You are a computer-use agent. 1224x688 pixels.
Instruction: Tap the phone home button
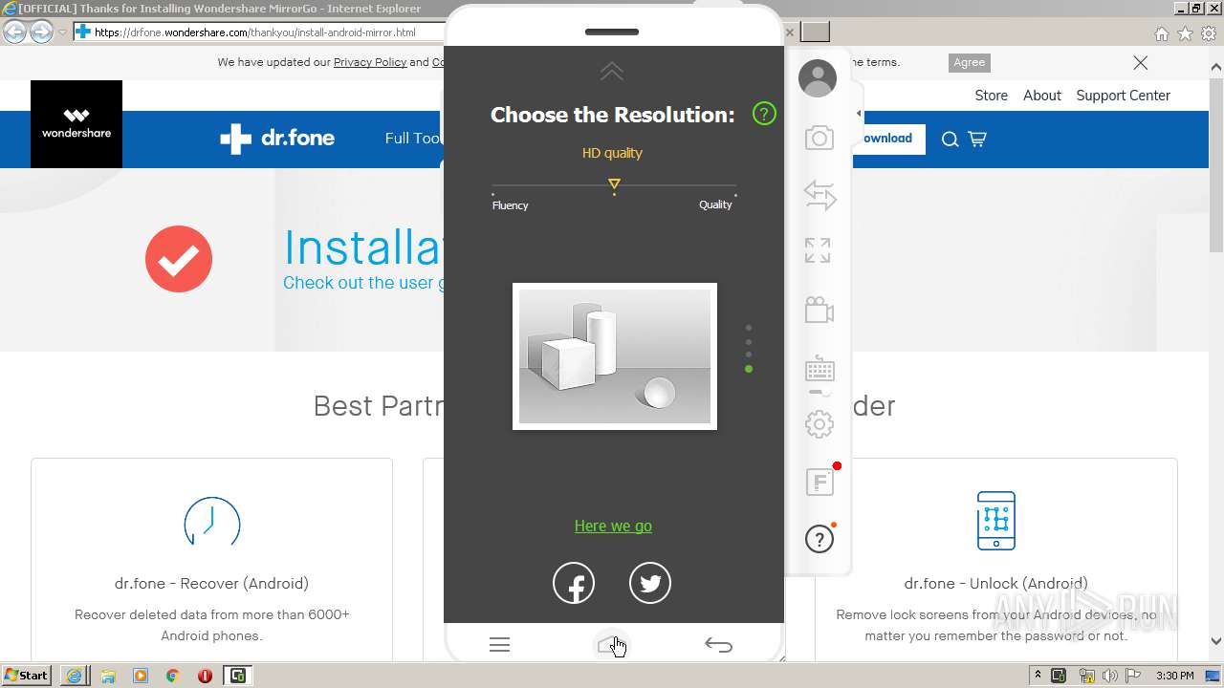point(611,646)
